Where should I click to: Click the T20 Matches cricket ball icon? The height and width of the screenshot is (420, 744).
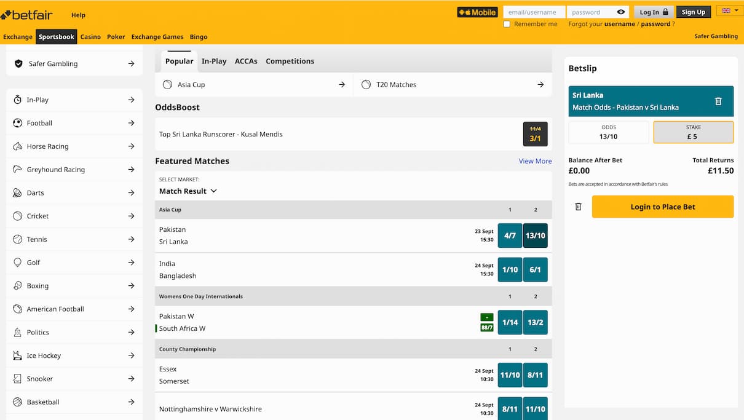coord(366,85)
